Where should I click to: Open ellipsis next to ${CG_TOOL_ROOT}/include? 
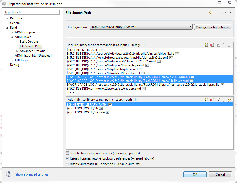107,112
